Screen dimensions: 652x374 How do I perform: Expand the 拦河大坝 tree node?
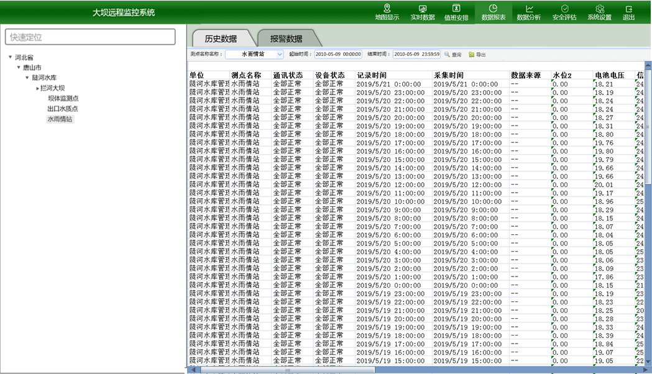(37, 88)
